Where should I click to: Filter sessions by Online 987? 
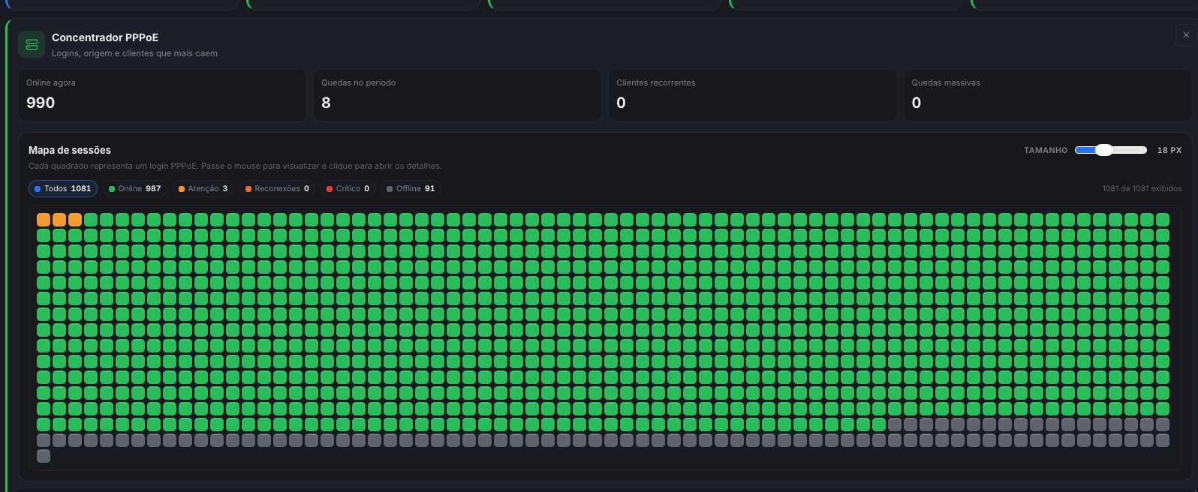pos(135,189)
